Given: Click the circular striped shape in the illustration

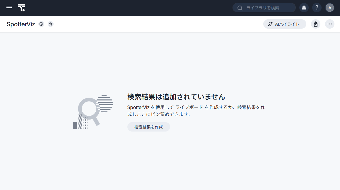Looking at the screenshot, I should [105, 103].
